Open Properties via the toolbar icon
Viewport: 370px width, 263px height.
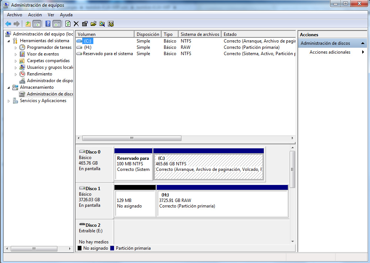point(85,24)
